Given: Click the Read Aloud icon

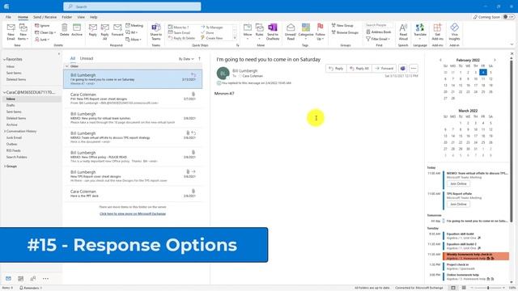Looking at the screenshot, I should (403, 32).
